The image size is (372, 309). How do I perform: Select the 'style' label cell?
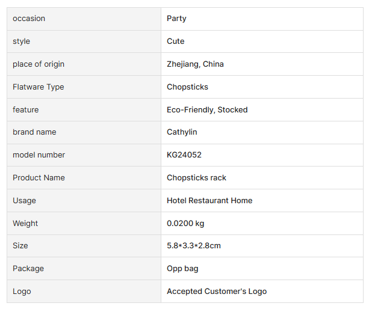[x=21, y=41]
